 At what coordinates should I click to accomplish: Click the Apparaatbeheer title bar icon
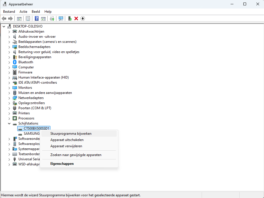click(5, 4)
